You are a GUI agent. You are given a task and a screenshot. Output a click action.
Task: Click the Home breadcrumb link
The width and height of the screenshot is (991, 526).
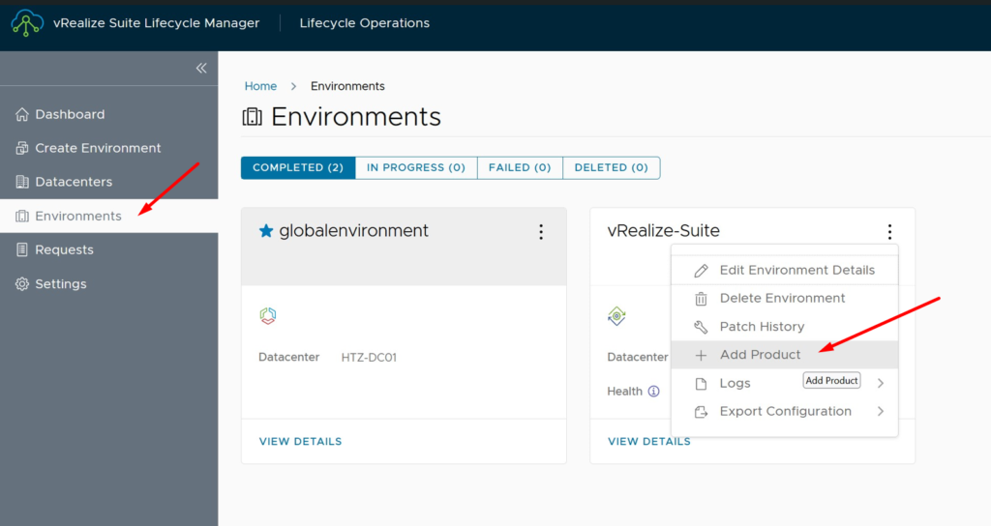(x=260, y=86)
